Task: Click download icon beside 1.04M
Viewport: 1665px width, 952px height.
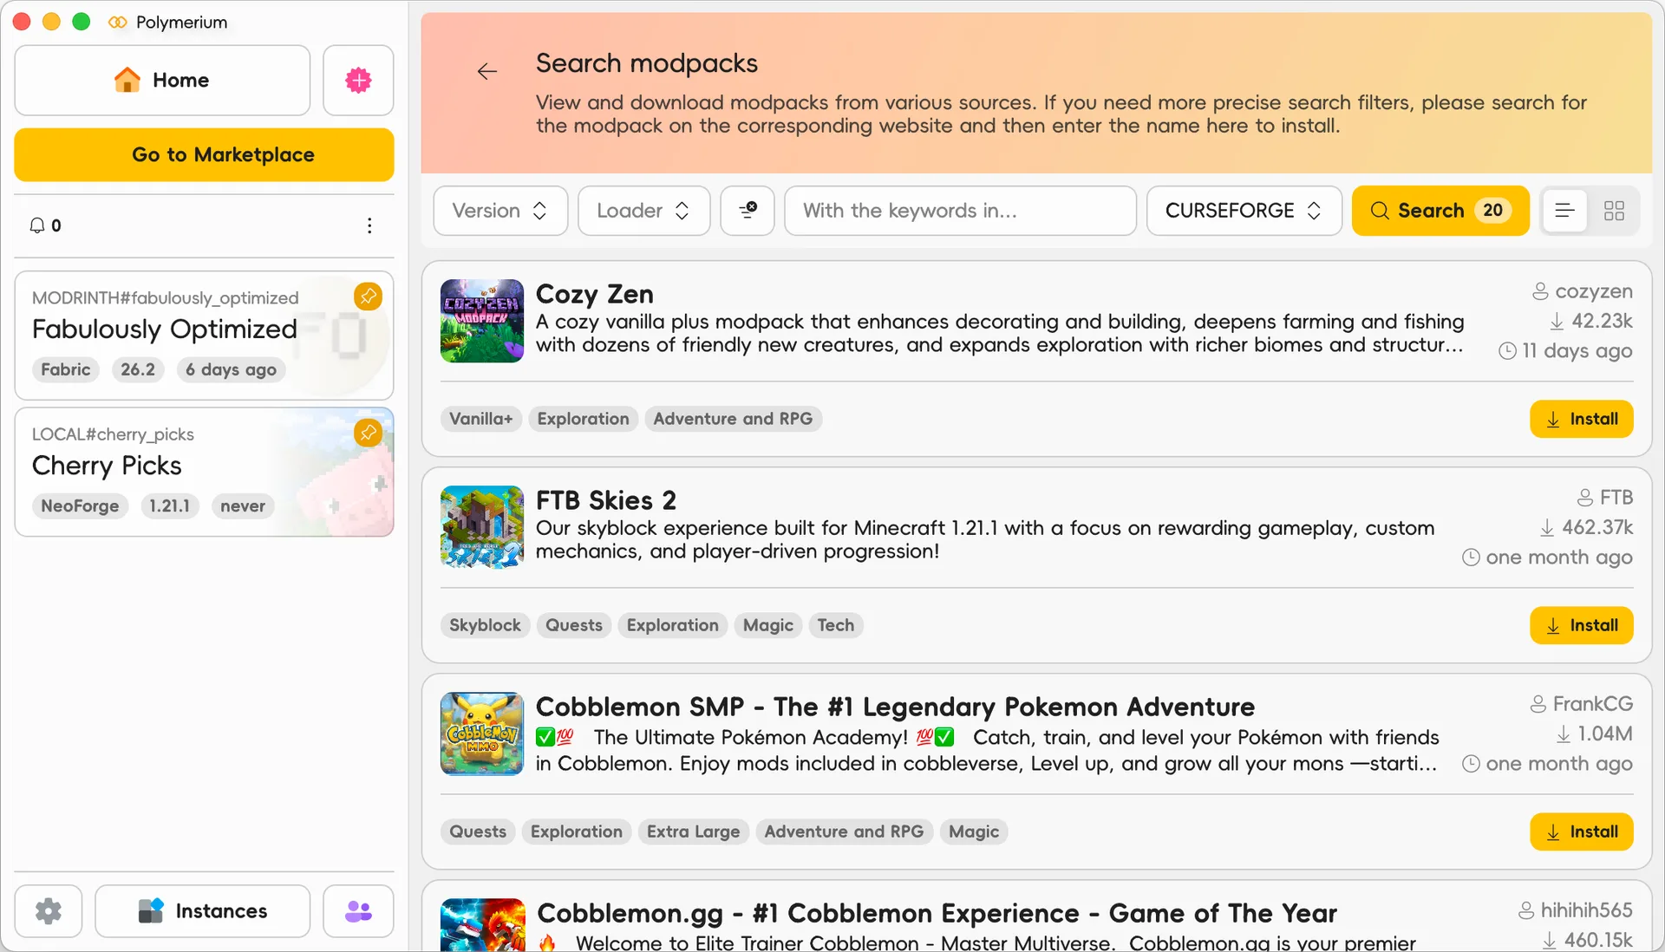Action: tap(1564, 734)
